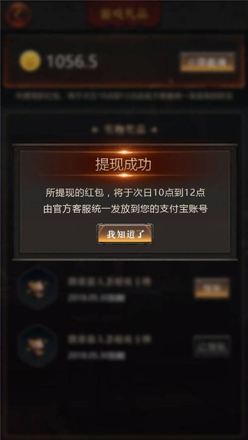Click the grey button on second reward row

point(212,346)
